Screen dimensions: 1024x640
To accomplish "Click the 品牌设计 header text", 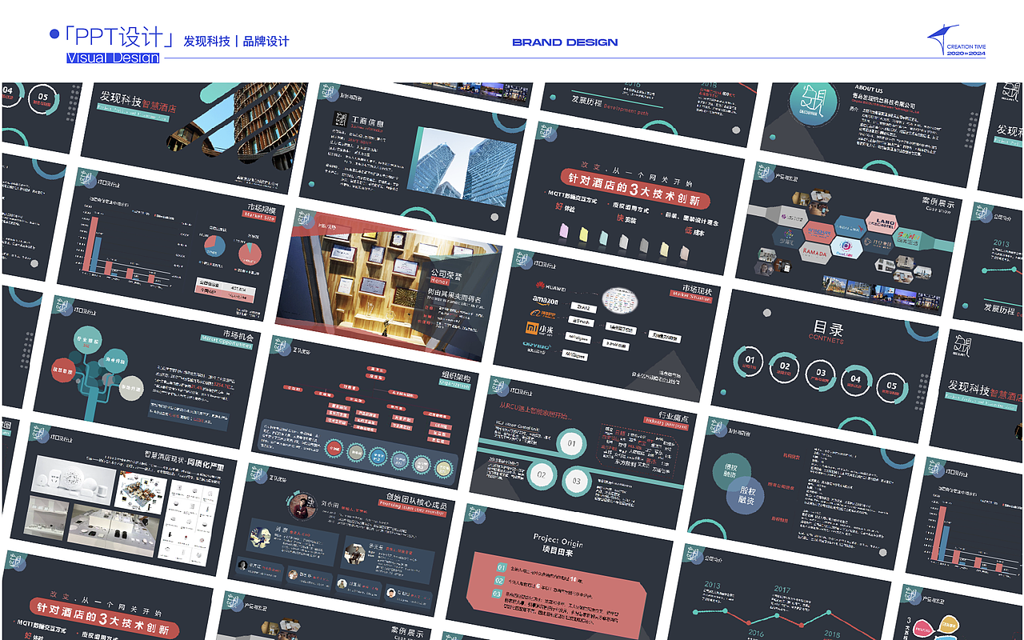I will pos(266,41).
